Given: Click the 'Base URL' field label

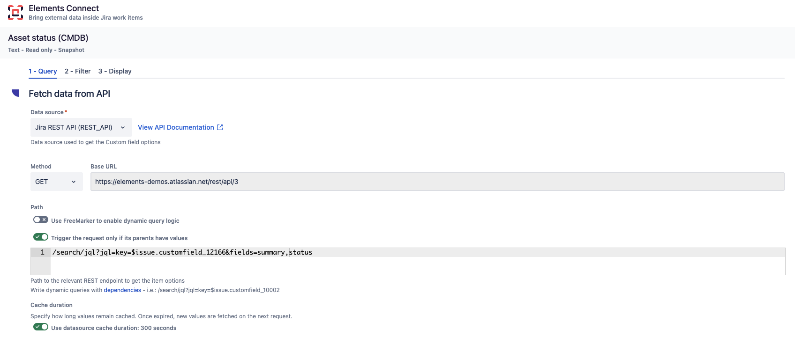Looking at the screenshot, I should [104, 167].
